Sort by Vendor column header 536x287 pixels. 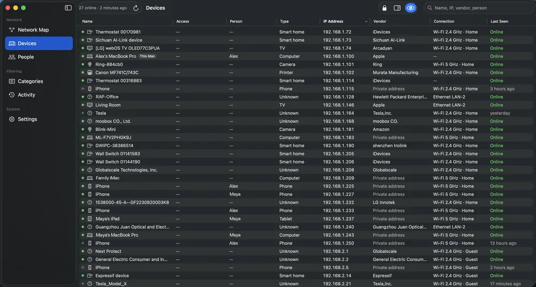[x=380, y=21]
